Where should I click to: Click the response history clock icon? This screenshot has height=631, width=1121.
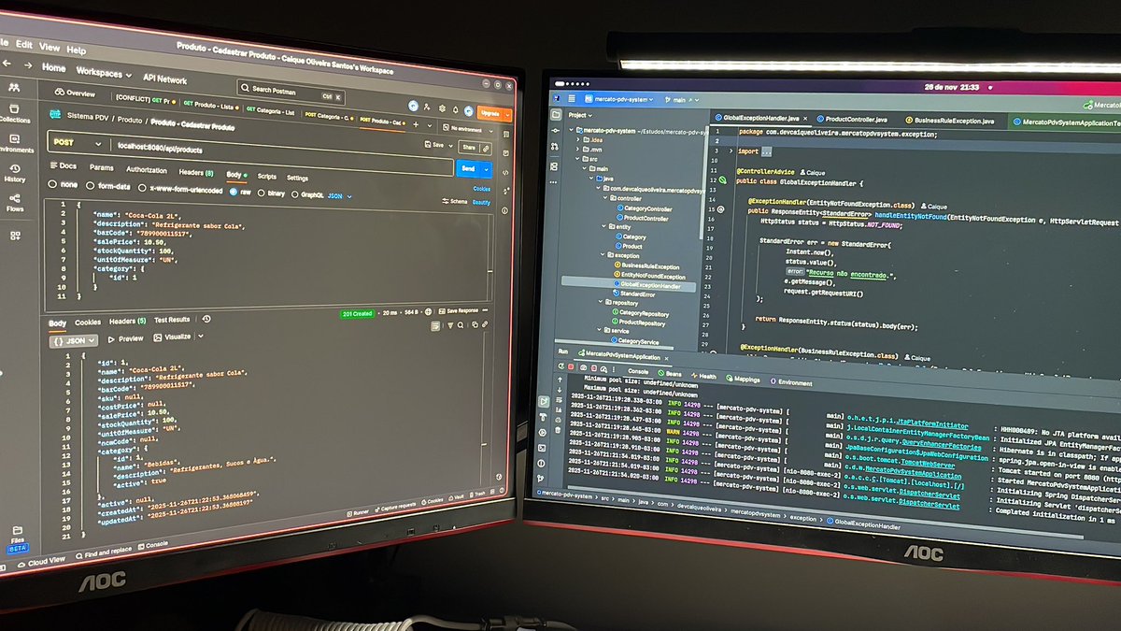pos(206,319)
